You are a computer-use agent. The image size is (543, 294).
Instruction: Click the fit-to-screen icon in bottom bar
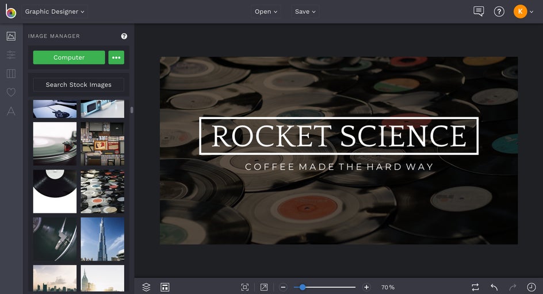tap(245, 287)
